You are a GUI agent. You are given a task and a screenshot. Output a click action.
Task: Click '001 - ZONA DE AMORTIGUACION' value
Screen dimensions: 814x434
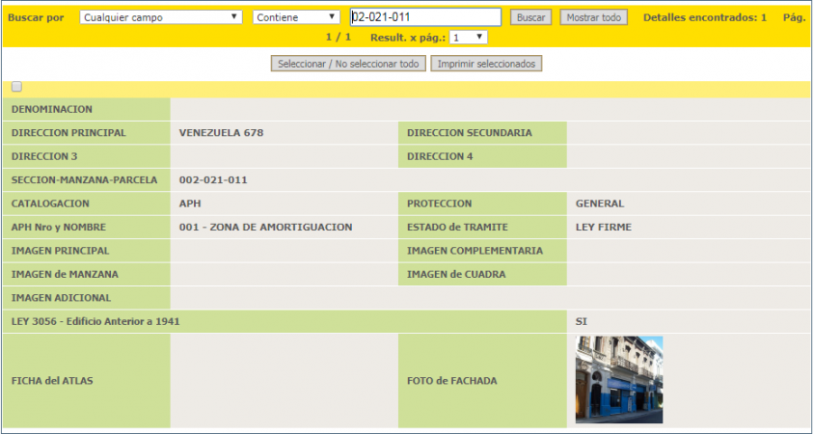coord(265,228)
